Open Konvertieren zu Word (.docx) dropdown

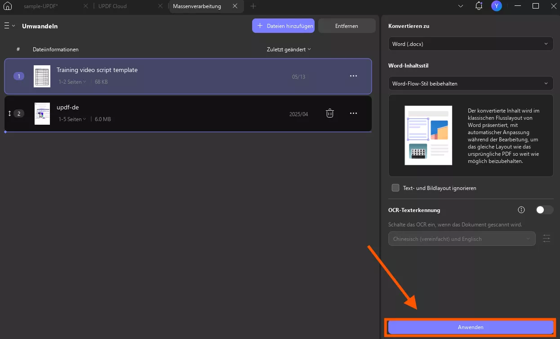click(471, 44)
